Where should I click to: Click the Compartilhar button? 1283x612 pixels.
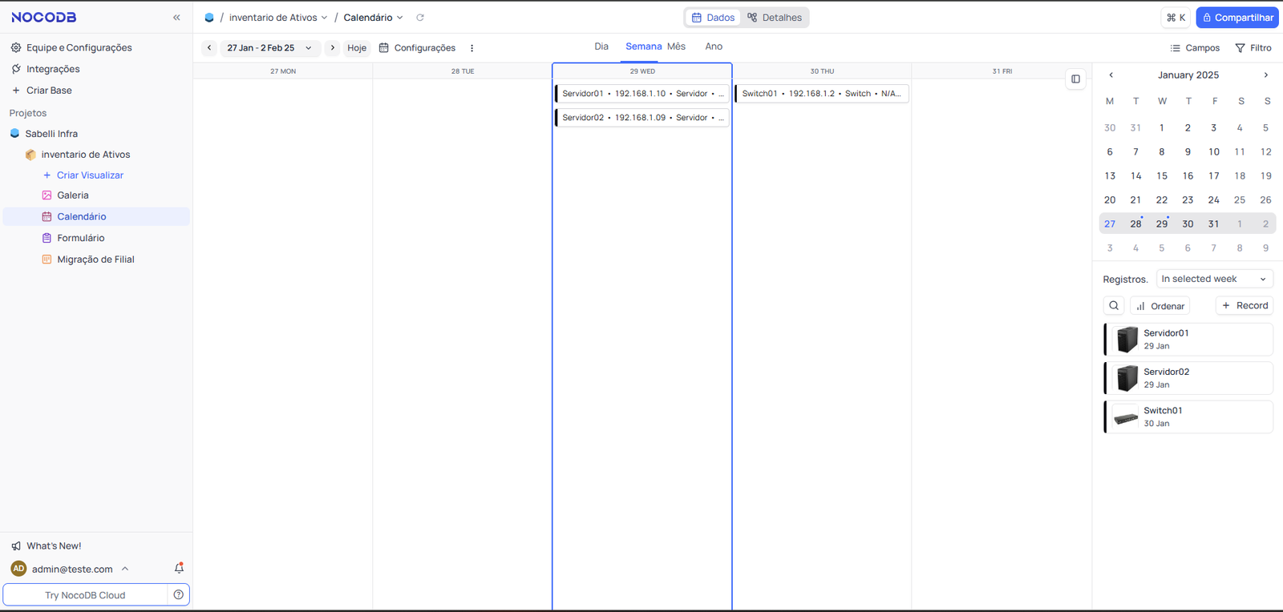pos(1236,18)
